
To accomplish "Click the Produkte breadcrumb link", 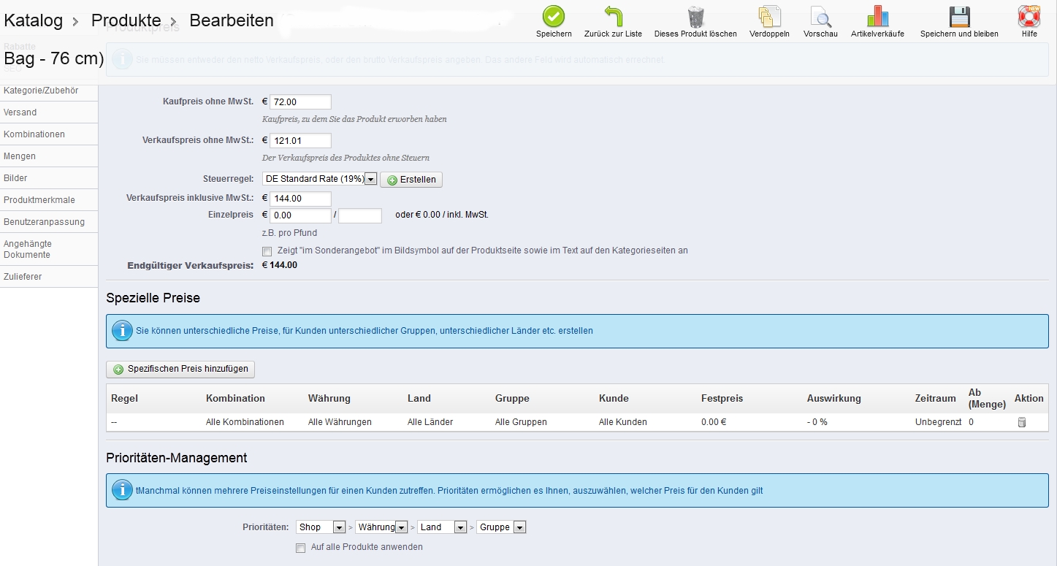I will point(126,20).
